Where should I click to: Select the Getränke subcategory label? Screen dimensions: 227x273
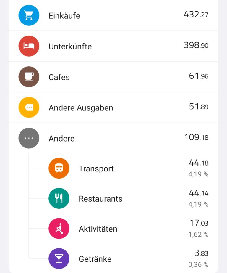(x=95, y=259)
